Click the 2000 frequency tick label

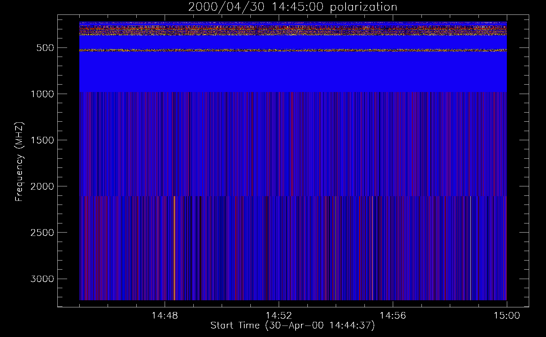[x=42, y=186]
